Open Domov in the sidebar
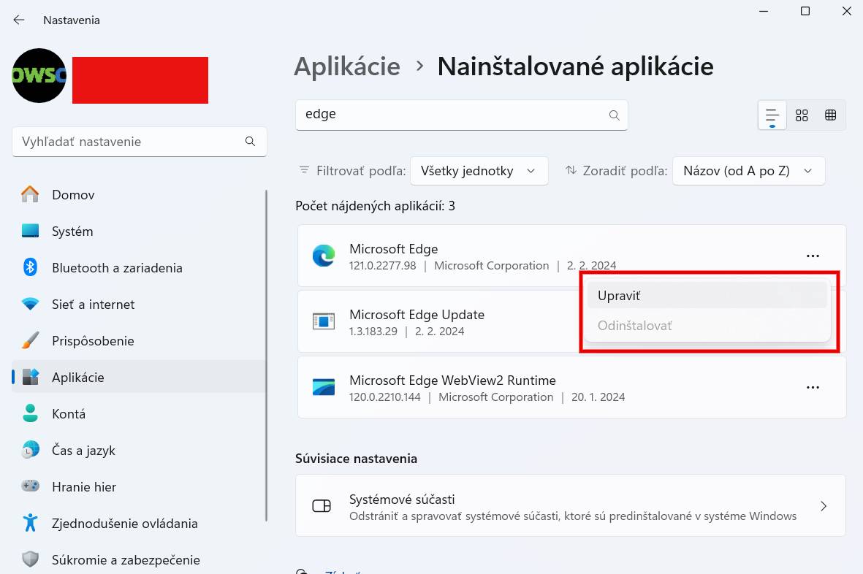The image size is (863, 574). point(139,195)
